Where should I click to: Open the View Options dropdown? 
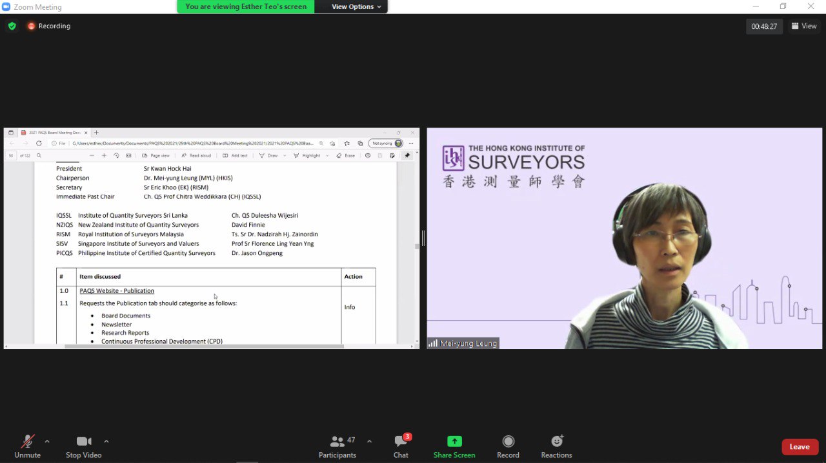point(356,6)
